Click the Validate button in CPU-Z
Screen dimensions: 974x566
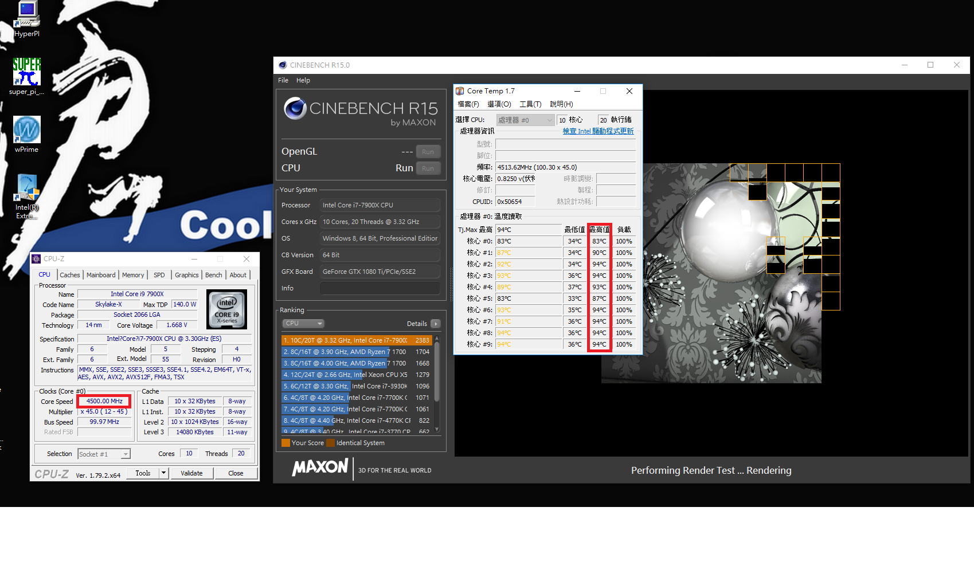(x=191, y=473)
